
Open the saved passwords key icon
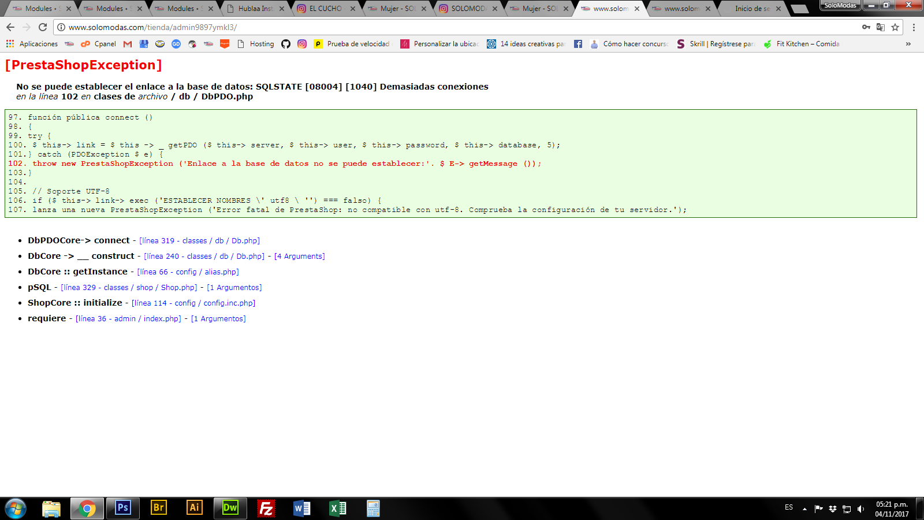[866, 27]
